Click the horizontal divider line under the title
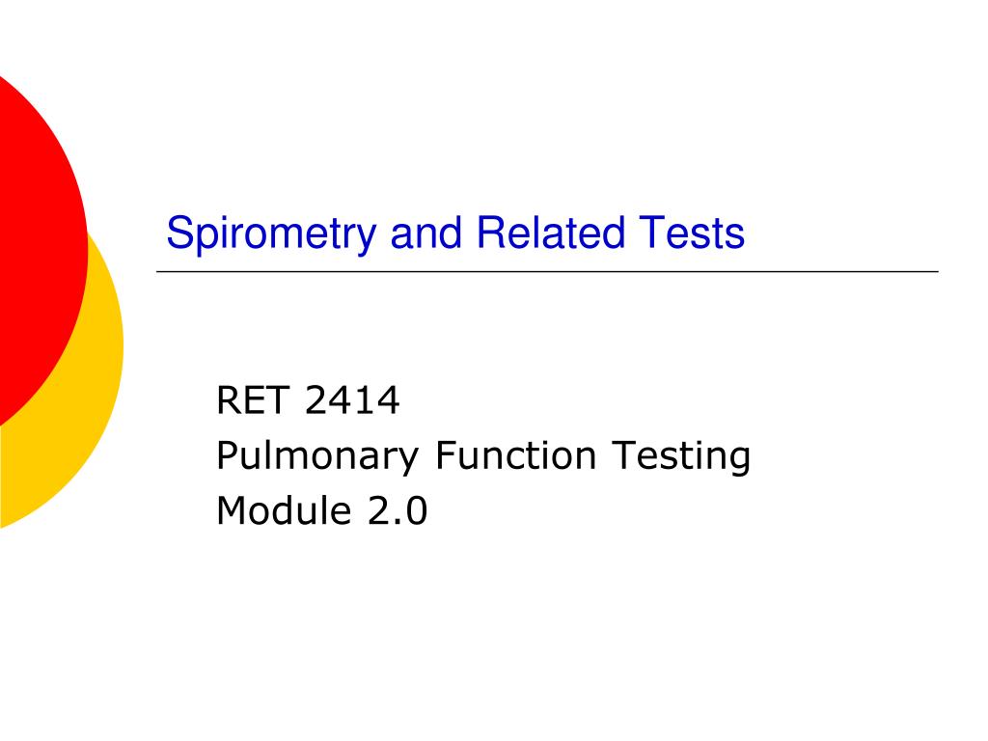 click(x=547, y=271)
